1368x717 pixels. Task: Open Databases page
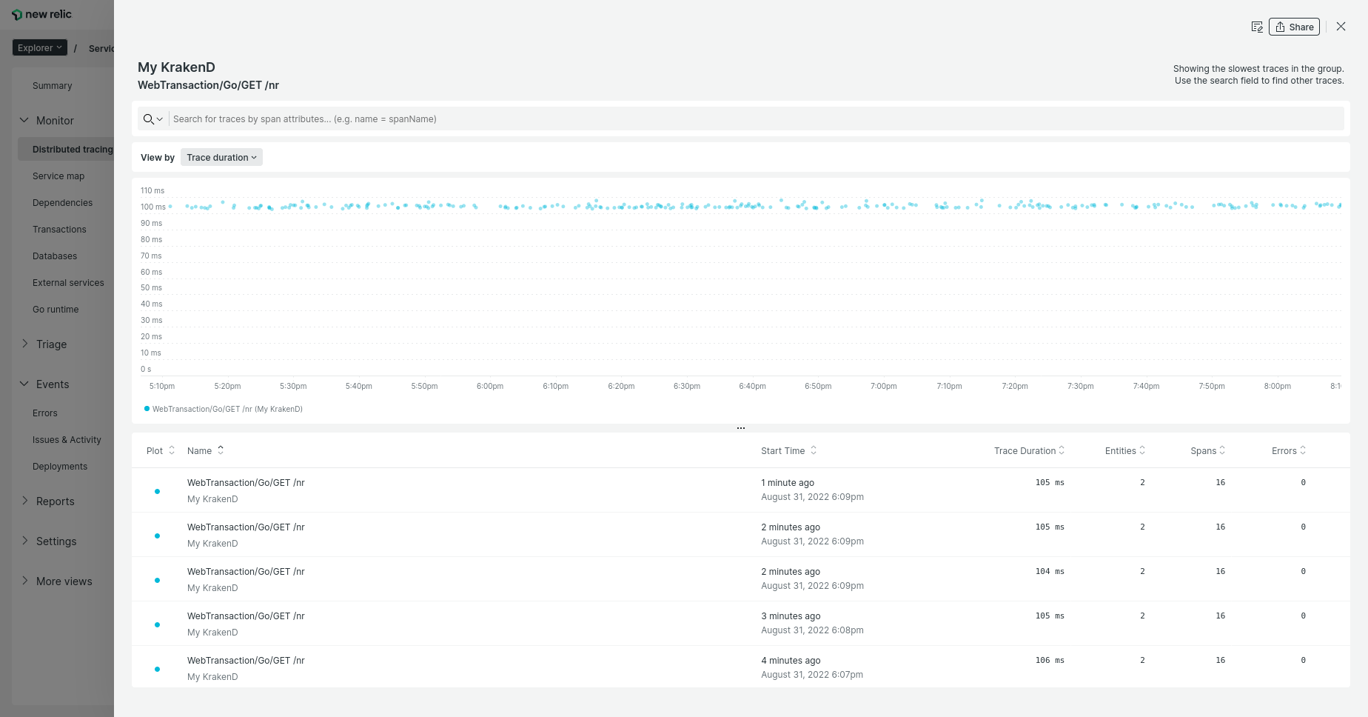[x=55, y=256]
